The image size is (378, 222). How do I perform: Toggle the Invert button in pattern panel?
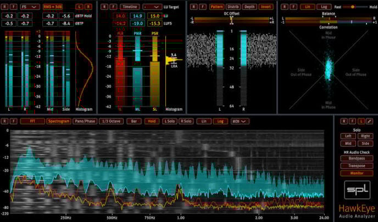coord(266,7)
